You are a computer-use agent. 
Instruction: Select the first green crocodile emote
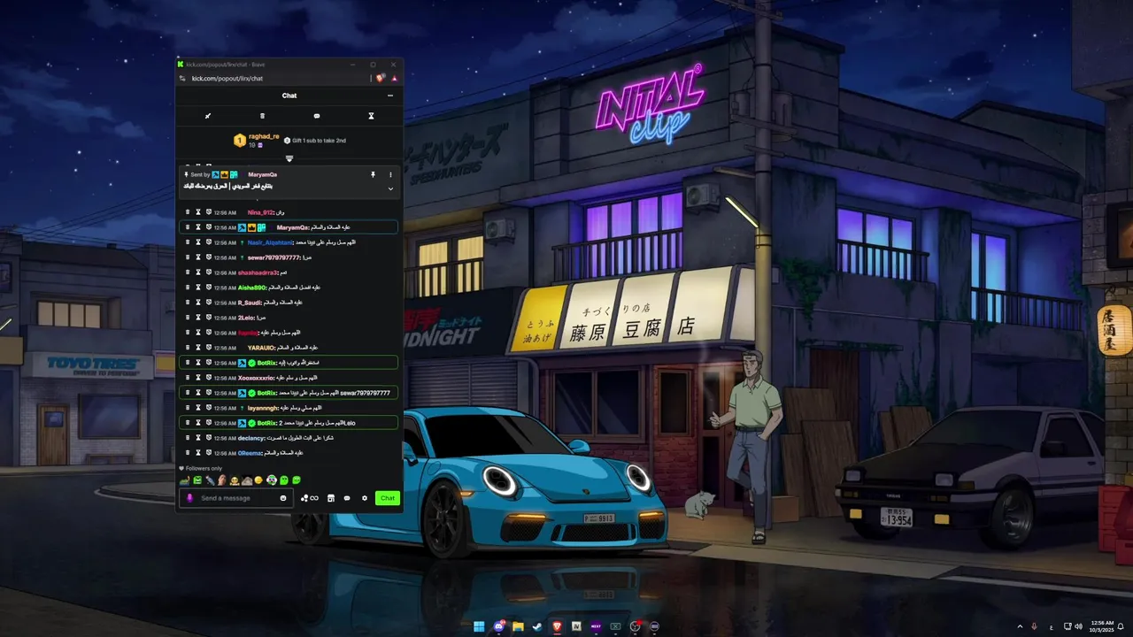[x=184, y=480]
